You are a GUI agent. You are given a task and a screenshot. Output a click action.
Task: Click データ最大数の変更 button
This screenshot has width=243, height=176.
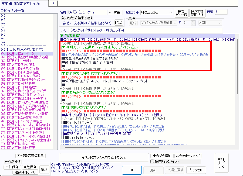coord(31,156)
